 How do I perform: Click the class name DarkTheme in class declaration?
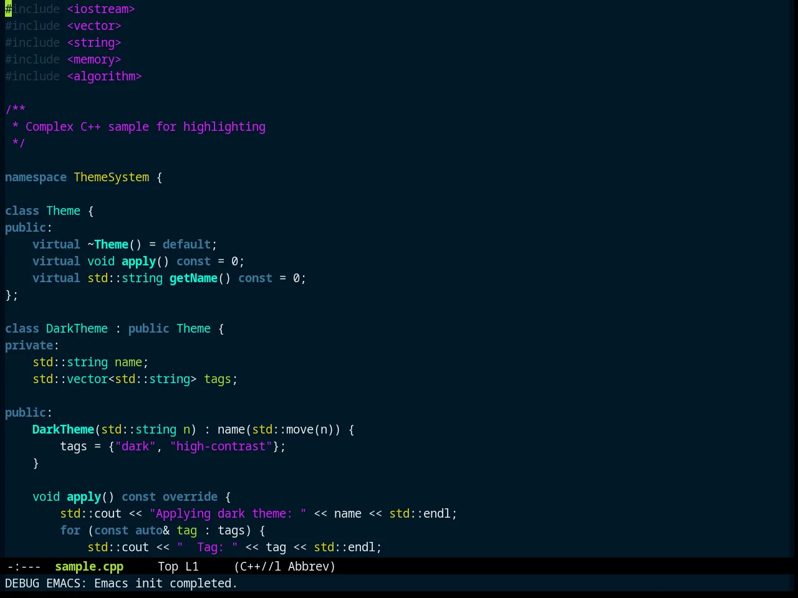[x=77, y=328]
